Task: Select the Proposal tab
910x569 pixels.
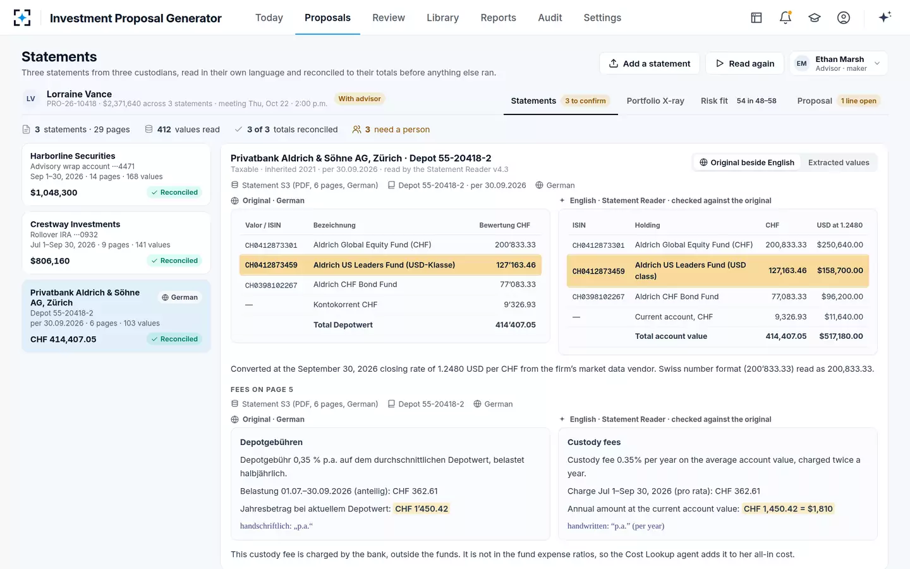Action: click(x=839, y=101)
